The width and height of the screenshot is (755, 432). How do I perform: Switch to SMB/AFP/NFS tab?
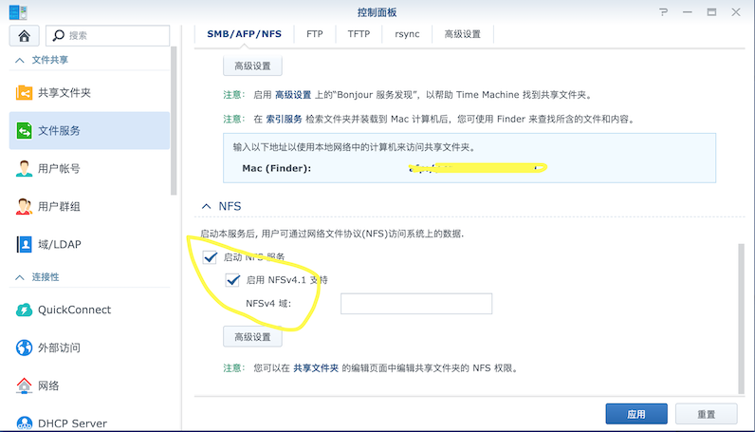point(244,34)
